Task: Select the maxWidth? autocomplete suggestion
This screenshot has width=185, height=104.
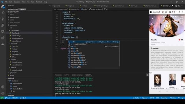Action: [x=94, y=49]
